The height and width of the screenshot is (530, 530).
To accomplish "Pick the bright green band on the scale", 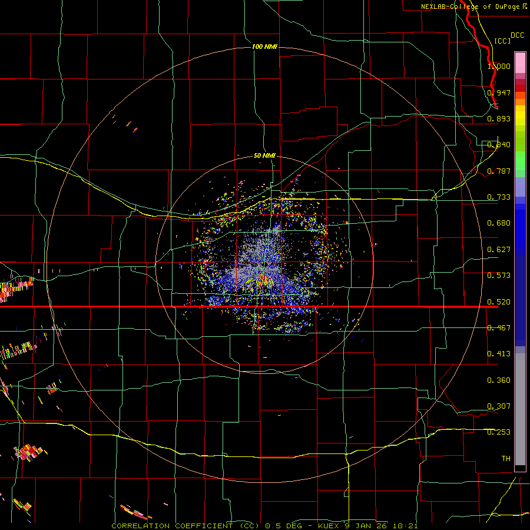I will (520, 161).
